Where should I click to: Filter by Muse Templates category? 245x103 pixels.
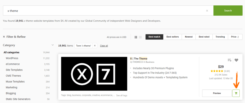(x=15, y=82)
